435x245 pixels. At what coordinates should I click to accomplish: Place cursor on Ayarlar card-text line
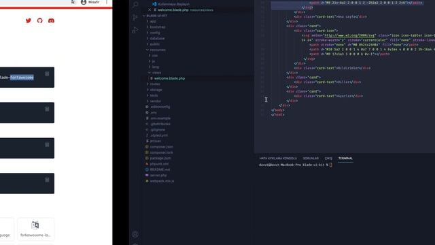click(x=328, y=96)
